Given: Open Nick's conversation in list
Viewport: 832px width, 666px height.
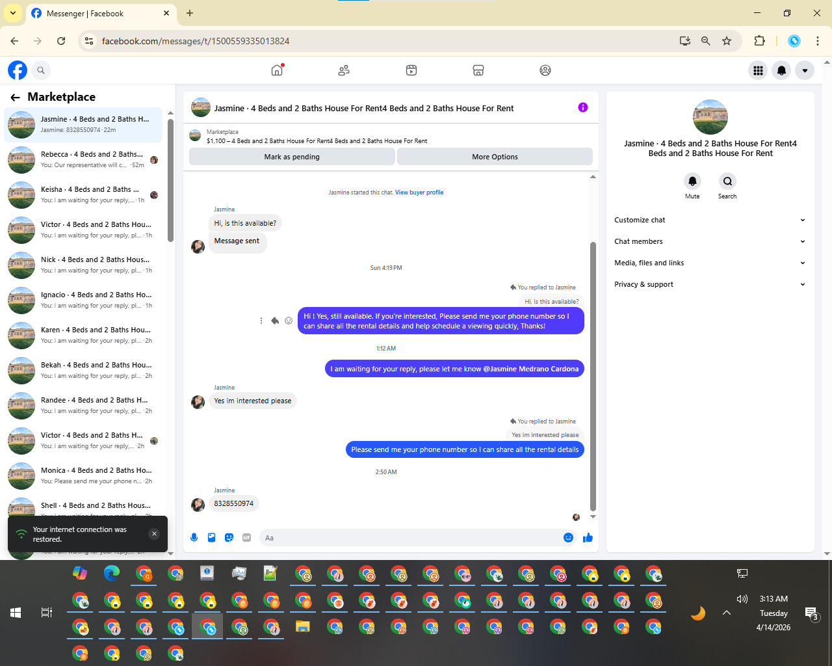Looking at the screenshot, I should 83,265.
